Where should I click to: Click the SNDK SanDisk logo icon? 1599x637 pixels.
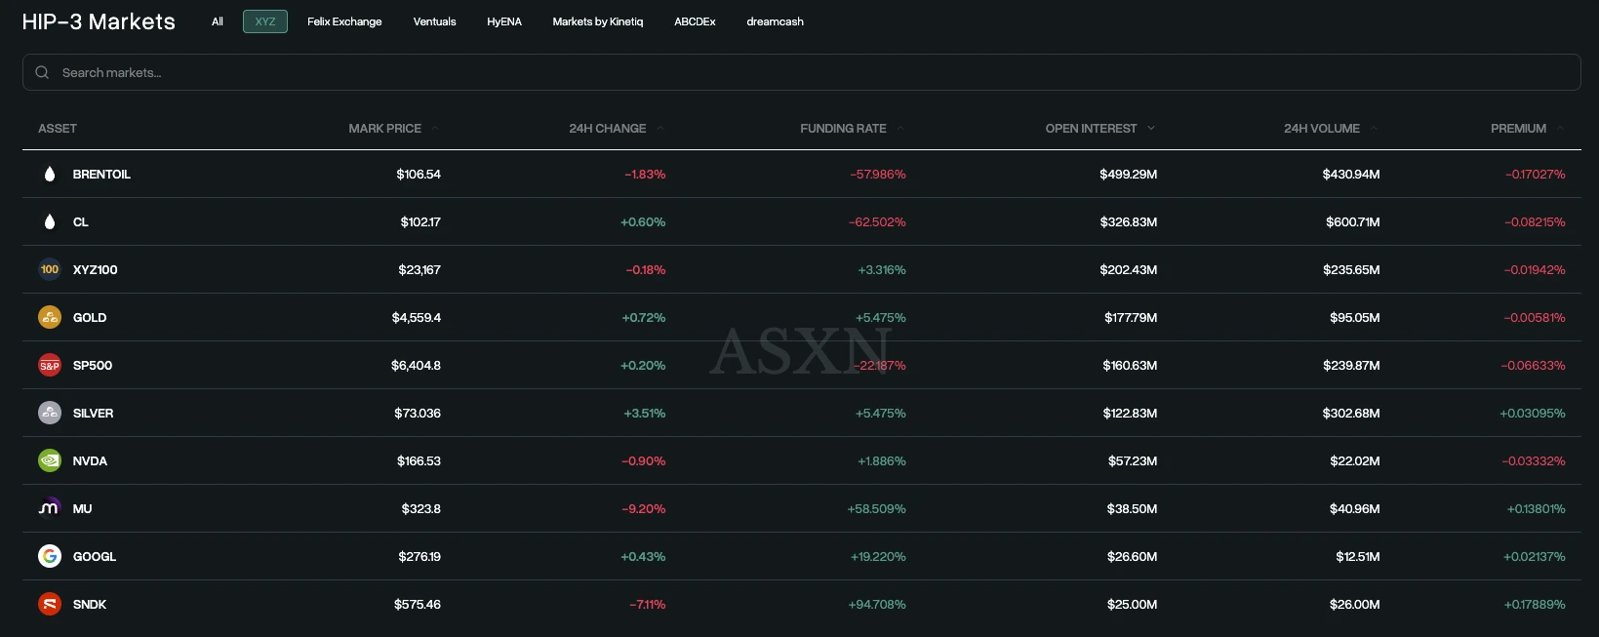pos(50,605)
